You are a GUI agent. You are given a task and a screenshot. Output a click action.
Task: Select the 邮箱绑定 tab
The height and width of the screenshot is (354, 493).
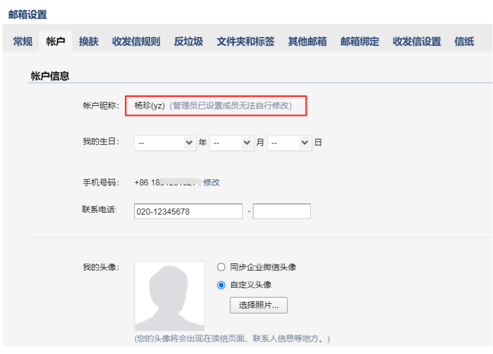pyautogui.click(x=360, y=42)
